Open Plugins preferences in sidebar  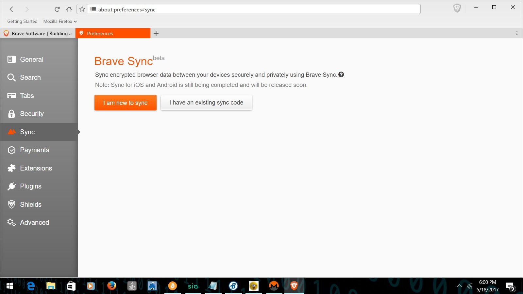(x=39, y=186)
